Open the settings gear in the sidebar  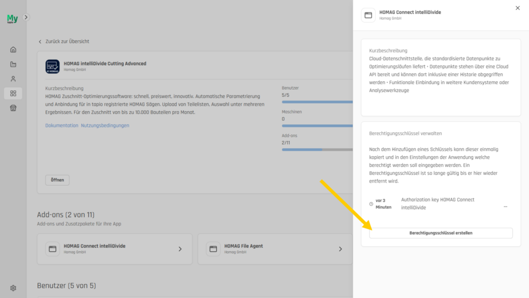click(x=13, y=288)
